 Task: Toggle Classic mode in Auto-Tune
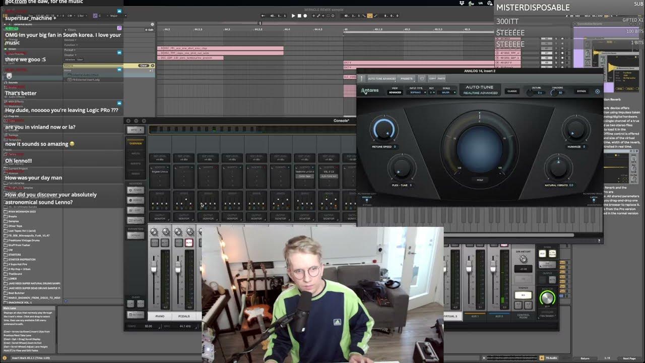click(512, 91)
